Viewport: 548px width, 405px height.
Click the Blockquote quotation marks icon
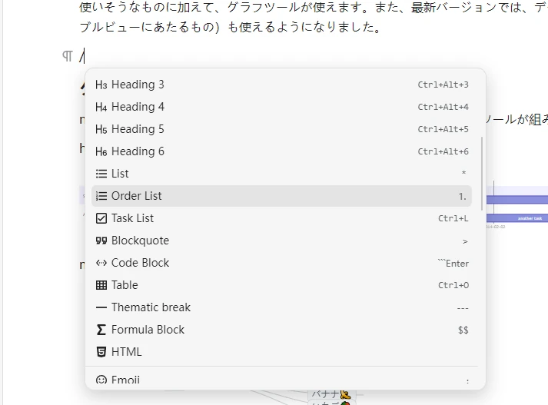click(101, 241)
